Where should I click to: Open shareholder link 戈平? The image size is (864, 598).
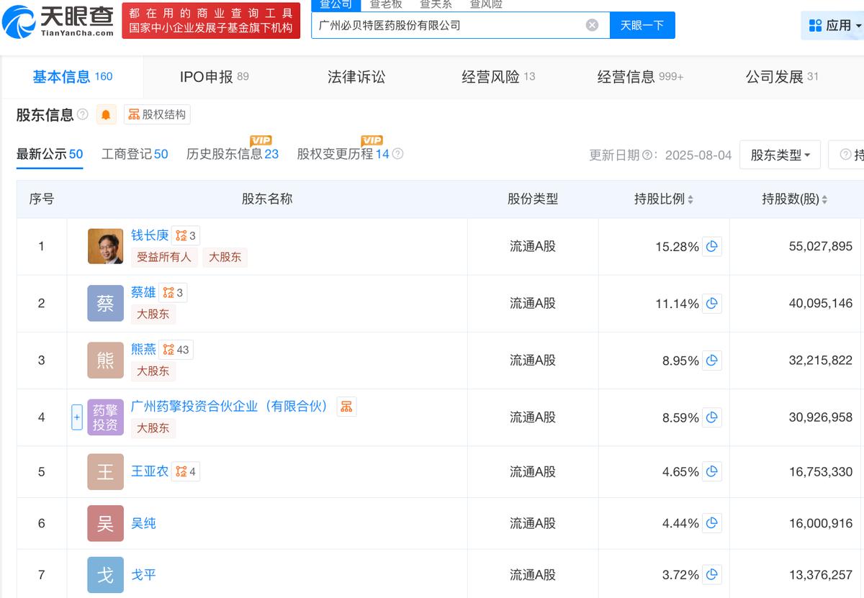[143, 575]
